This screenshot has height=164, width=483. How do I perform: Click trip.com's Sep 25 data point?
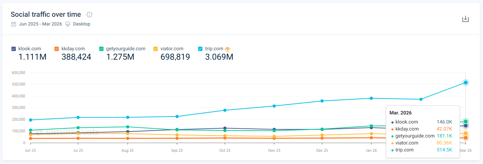[x=177, y=117]
